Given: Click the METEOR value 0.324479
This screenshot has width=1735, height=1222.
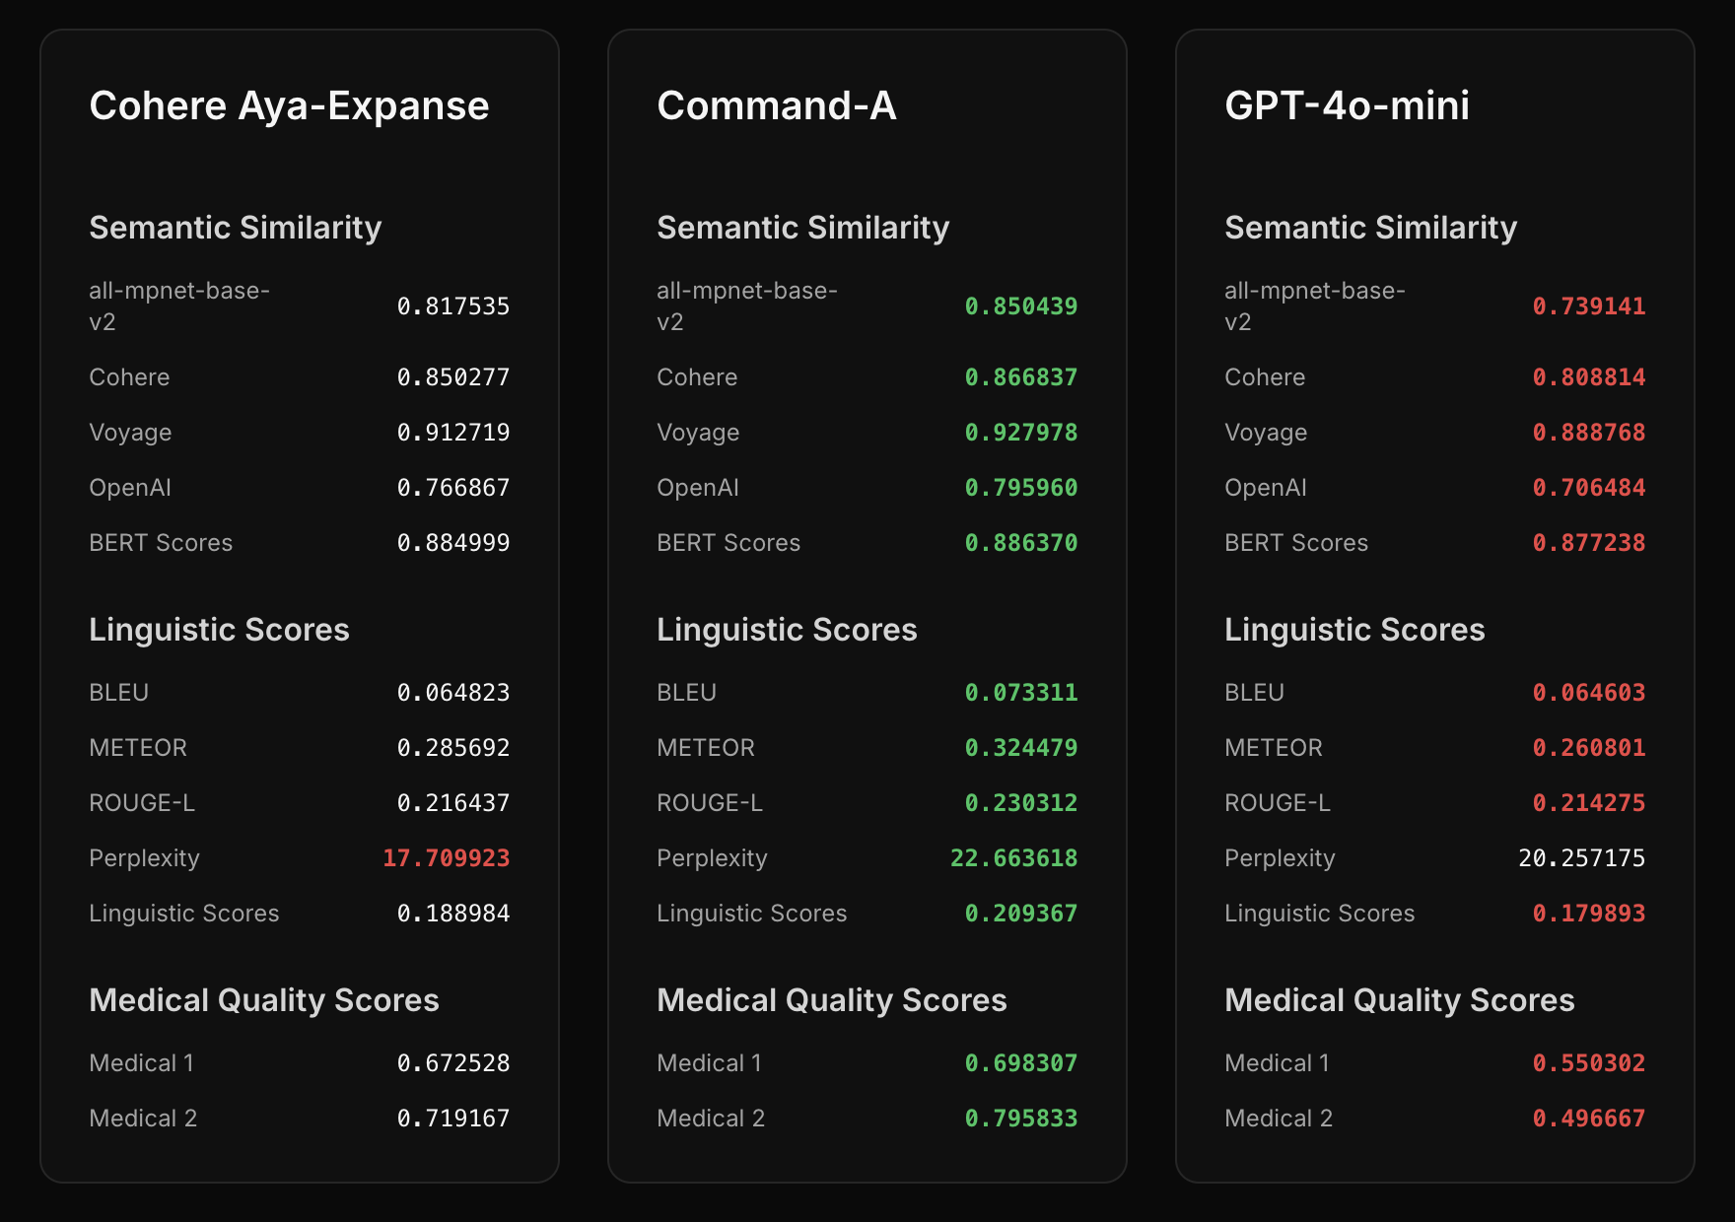Looking at the screenshot, I should click(1020, 748).
